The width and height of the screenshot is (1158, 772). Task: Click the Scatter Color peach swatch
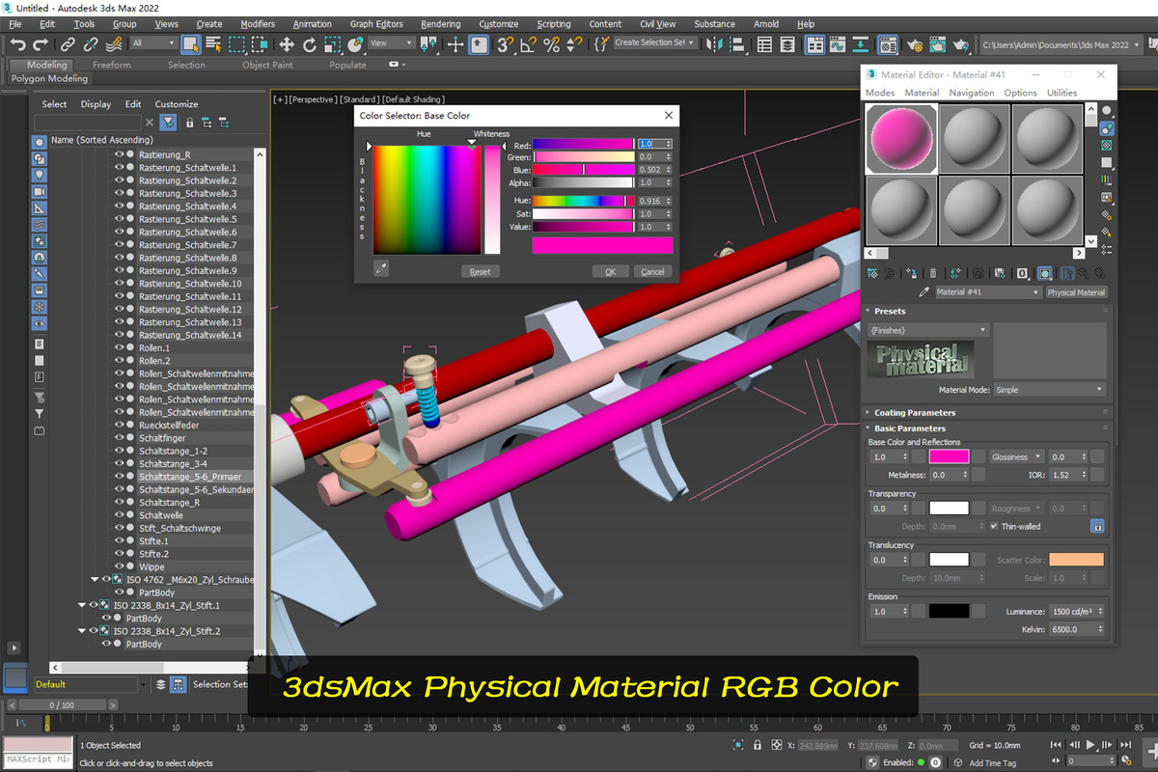coord(1076,560)
